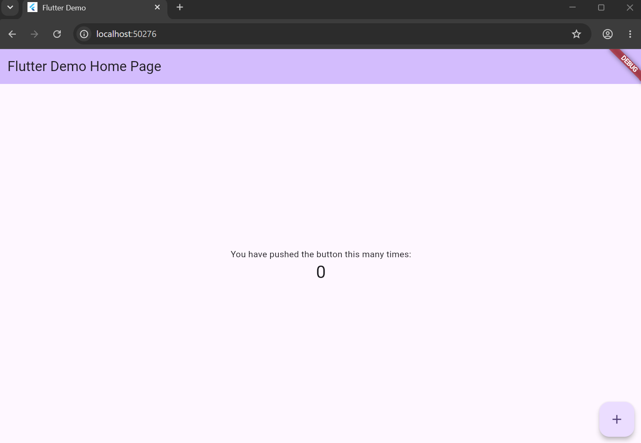Minimize the browser window
641x443 pixels.
coord(572,7)
